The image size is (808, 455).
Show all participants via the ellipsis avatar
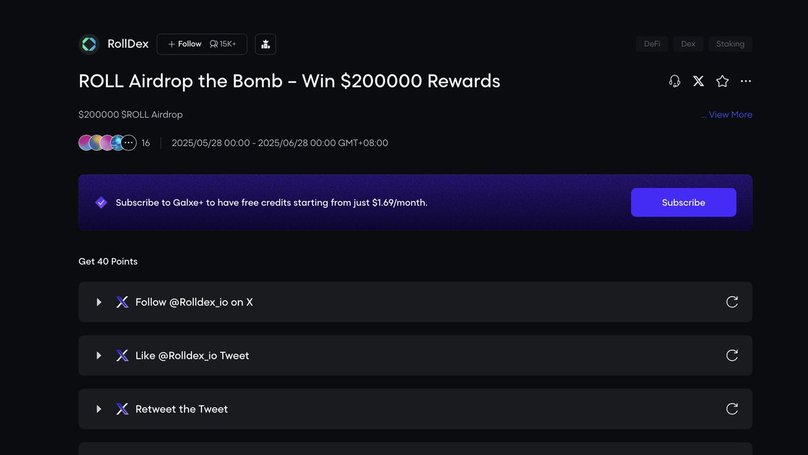coord(129,143)
